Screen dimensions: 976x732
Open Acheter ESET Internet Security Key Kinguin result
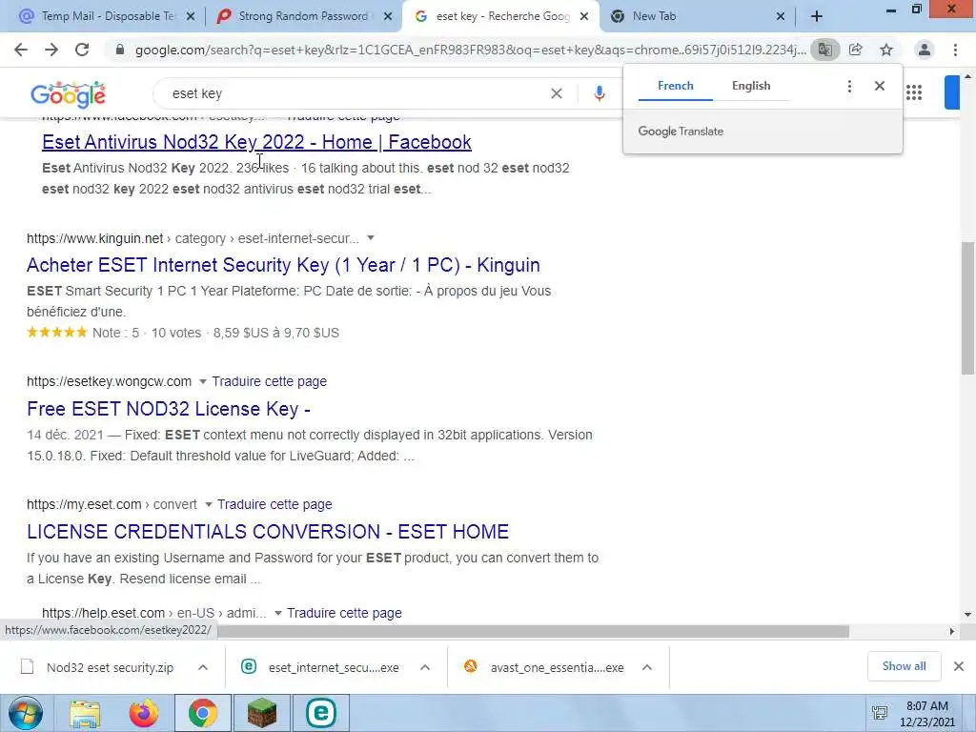click(x=283, y=265)
